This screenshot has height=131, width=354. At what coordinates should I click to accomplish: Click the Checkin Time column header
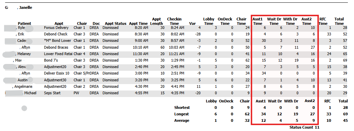coord(174,21)
